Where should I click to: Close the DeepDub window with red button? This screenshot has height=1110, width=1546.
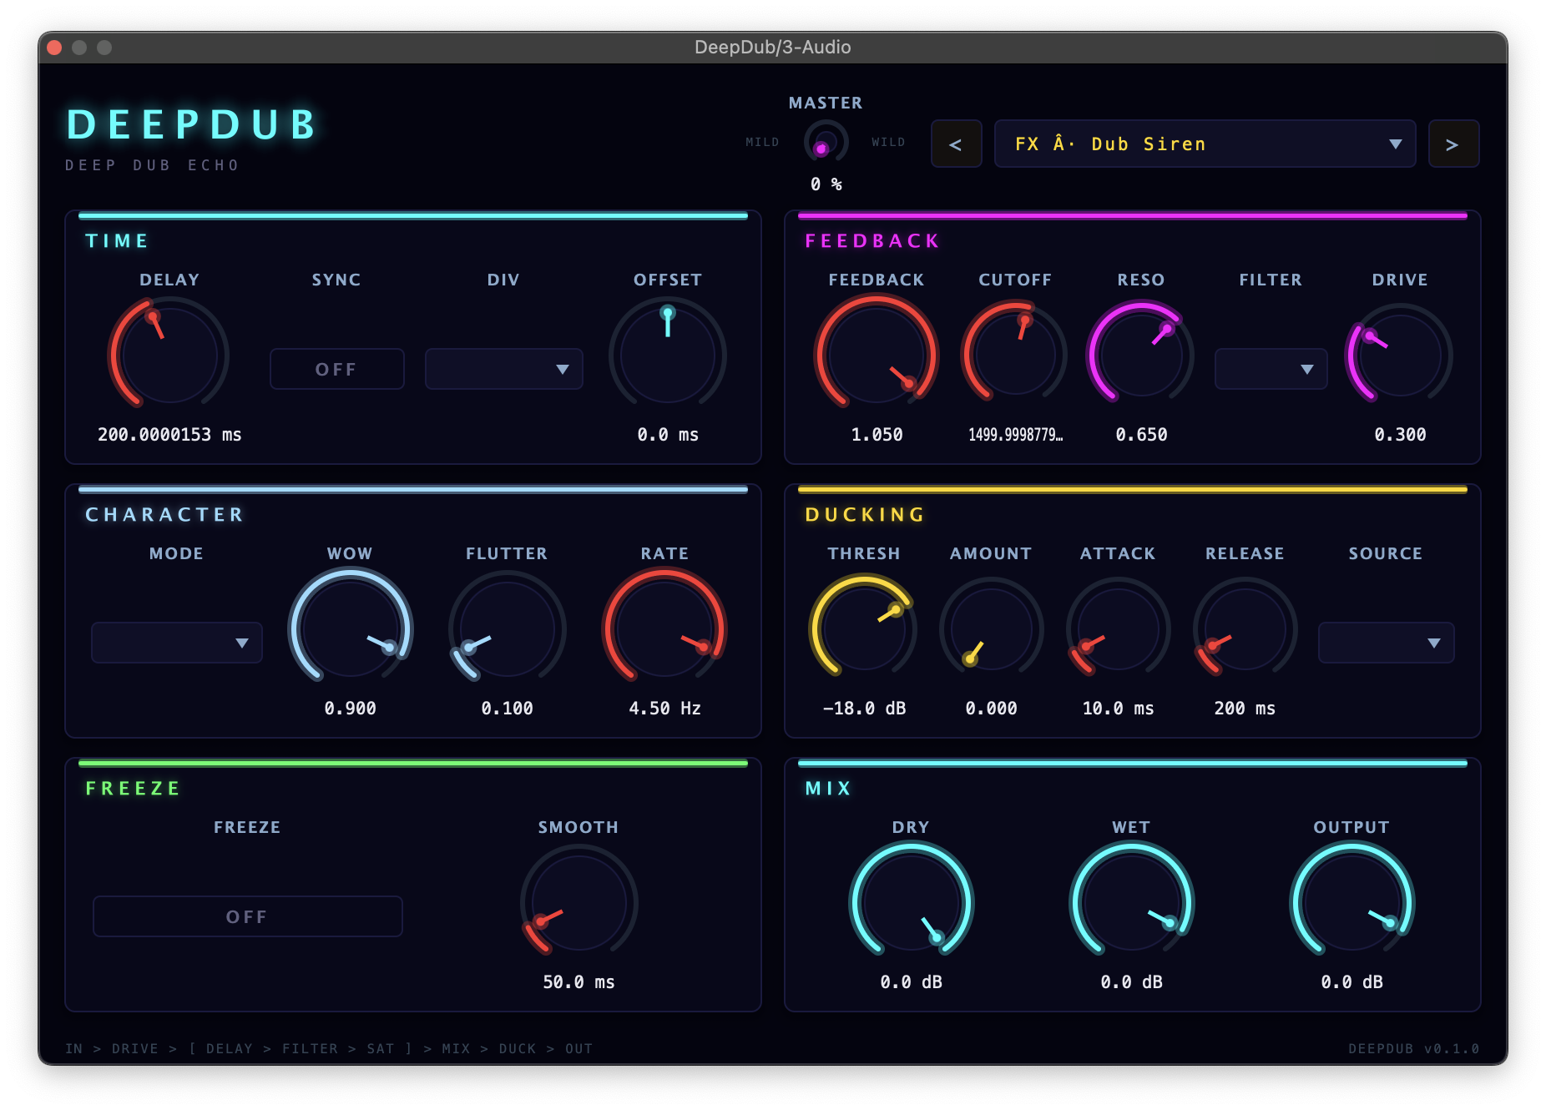point(55,48)
